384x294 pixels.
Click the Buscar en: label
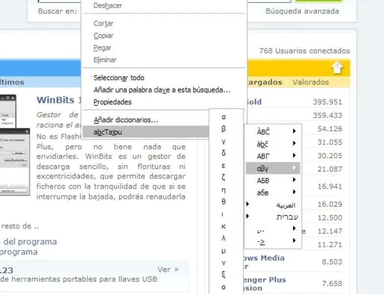tap(57, 11)
